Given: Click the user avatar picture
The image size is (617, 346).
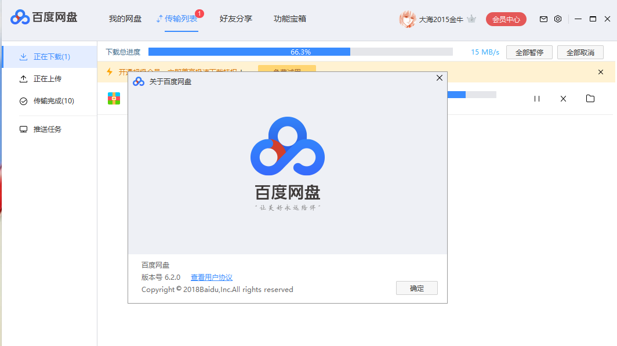Looking at the screenshot, I should (407, 19).
